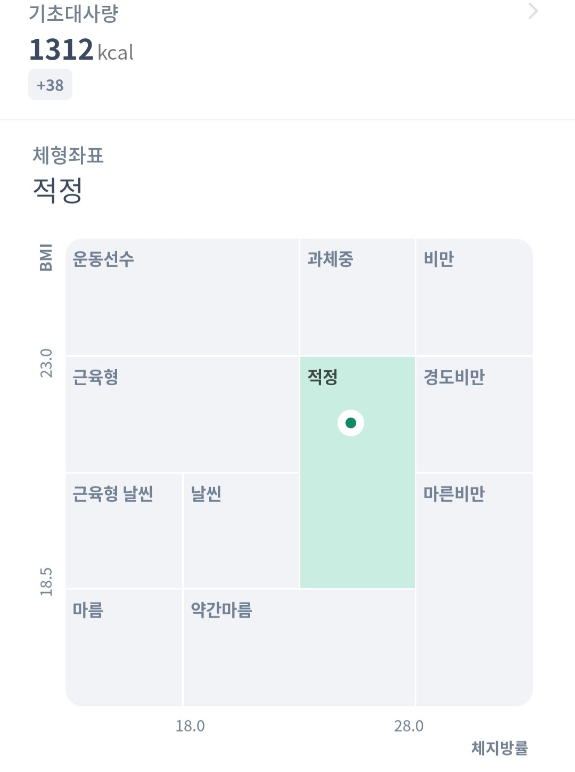This screenshot has height=772, width=575.
Task: Select the 마름 chart cell
Action: (x=124, y=648)
